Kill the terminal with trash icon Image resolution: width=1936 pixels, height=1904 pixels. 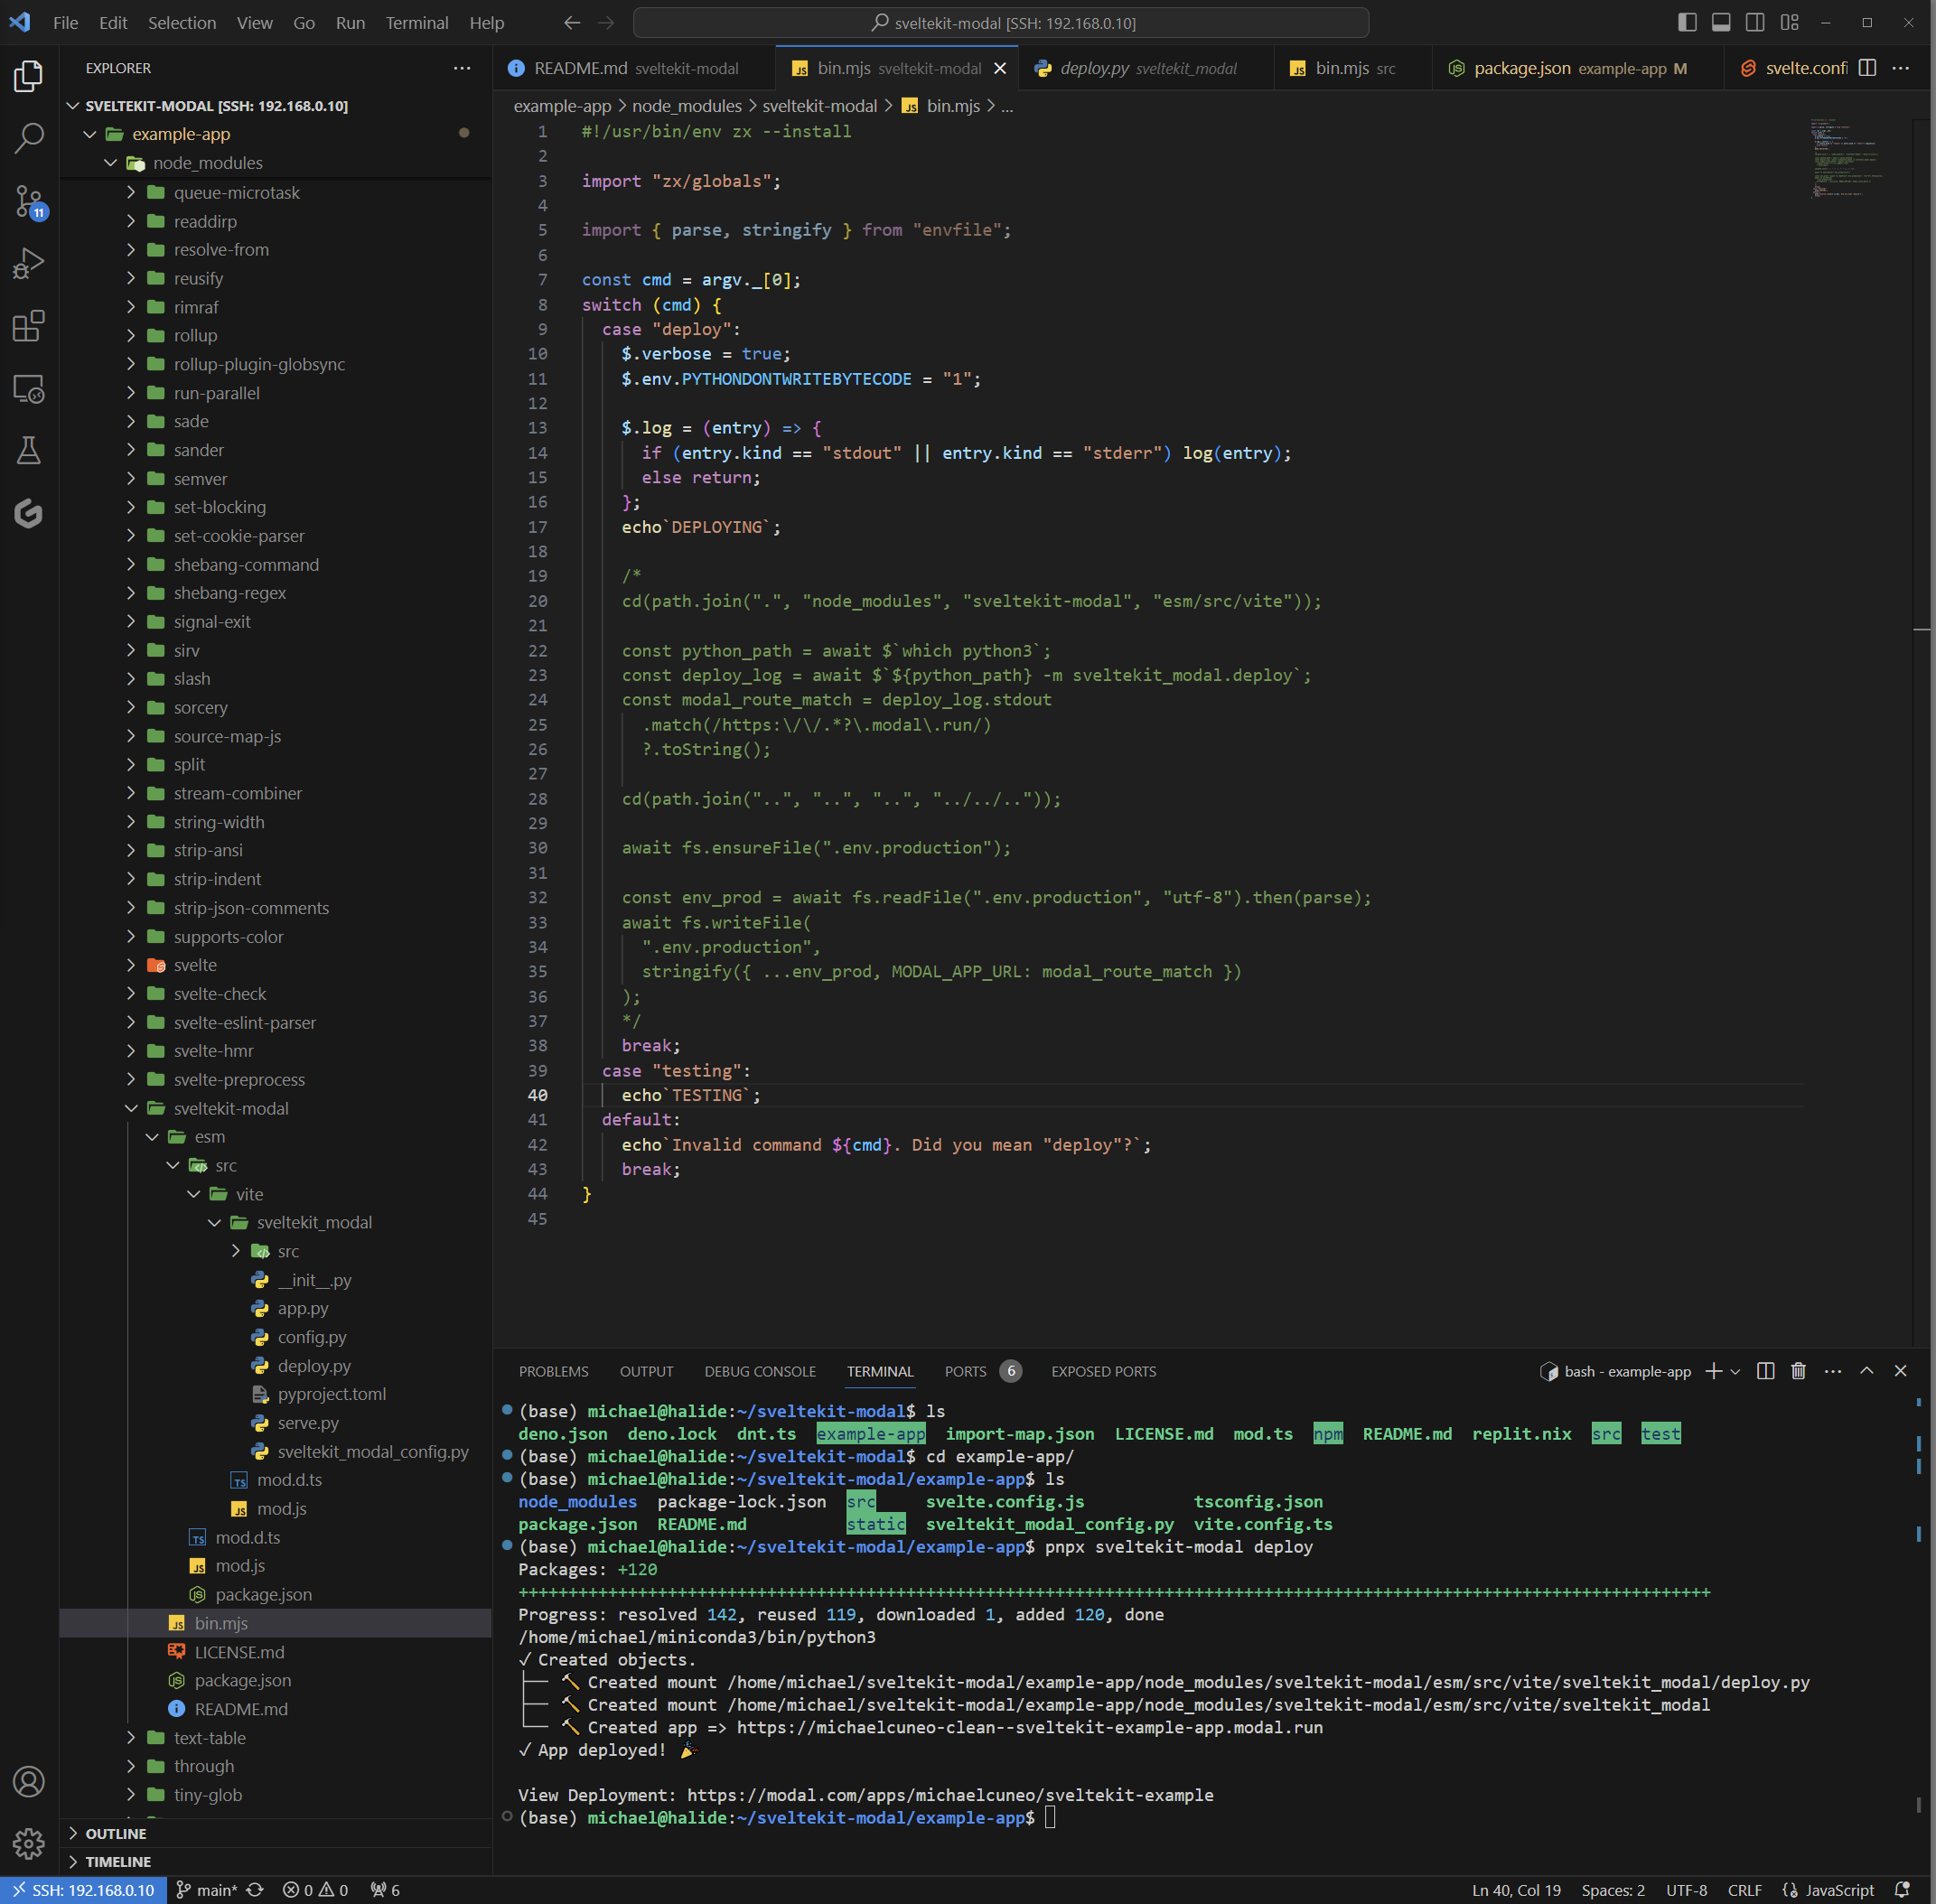click(x=1798, y=1371)
